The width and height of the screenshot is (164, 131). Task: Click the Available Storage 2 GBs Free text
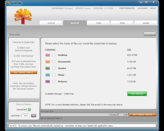(59, 94)
